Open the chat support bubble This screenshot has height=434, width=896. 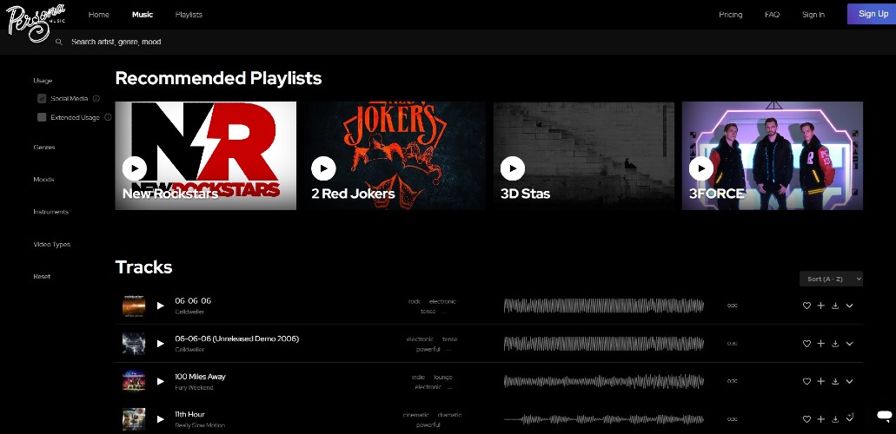pos(884,415)
